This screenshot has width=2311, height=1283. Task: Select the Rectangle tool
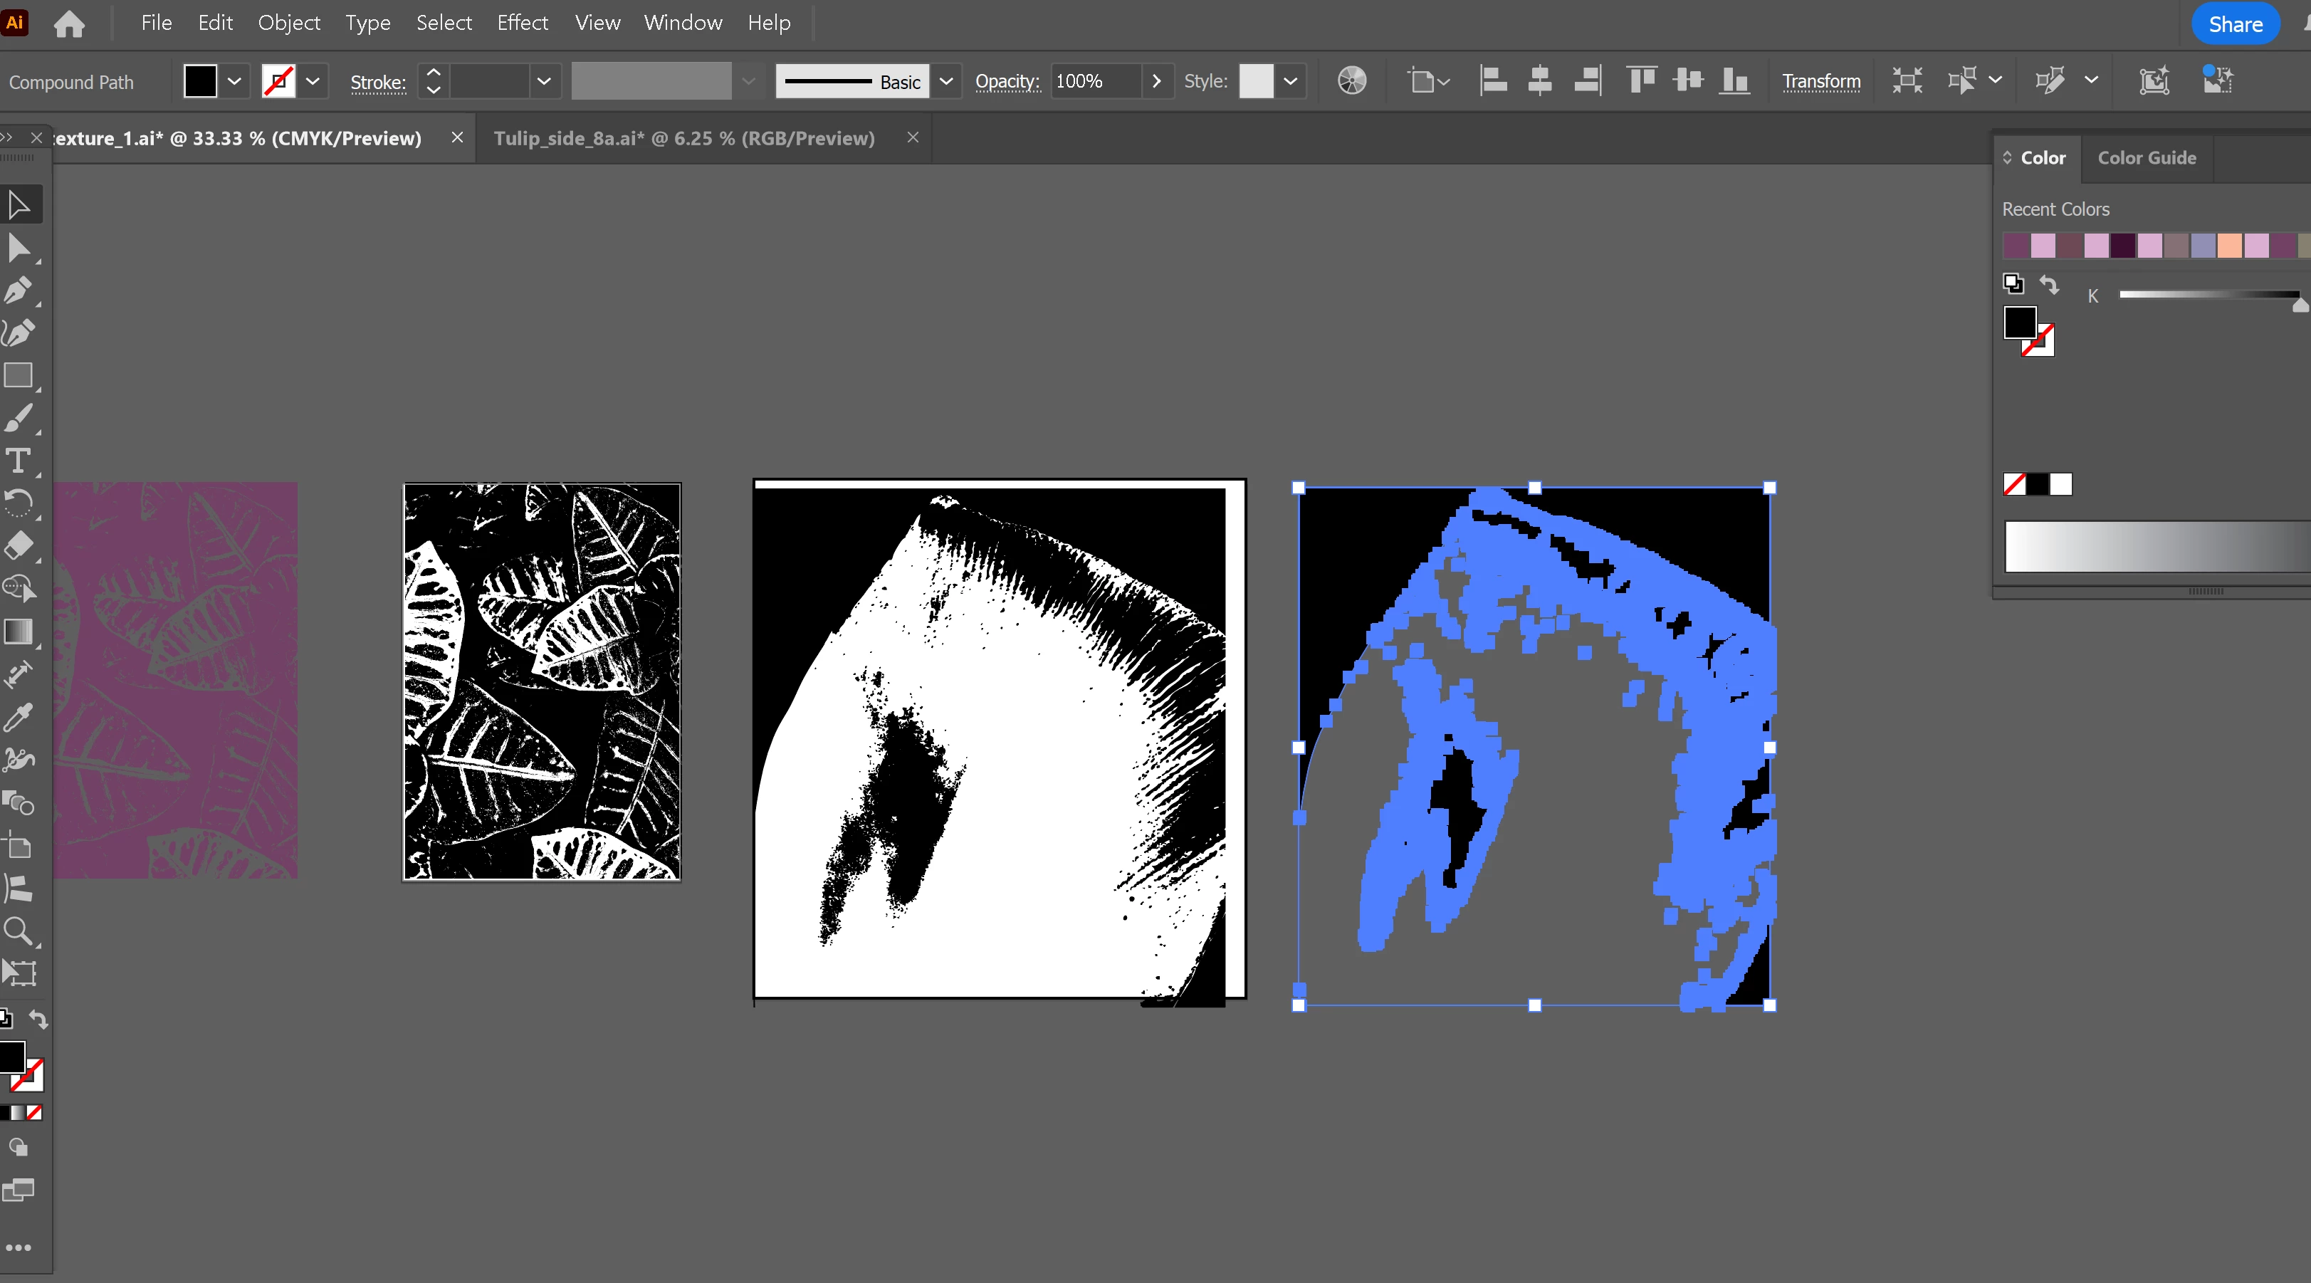click(19, 375)
